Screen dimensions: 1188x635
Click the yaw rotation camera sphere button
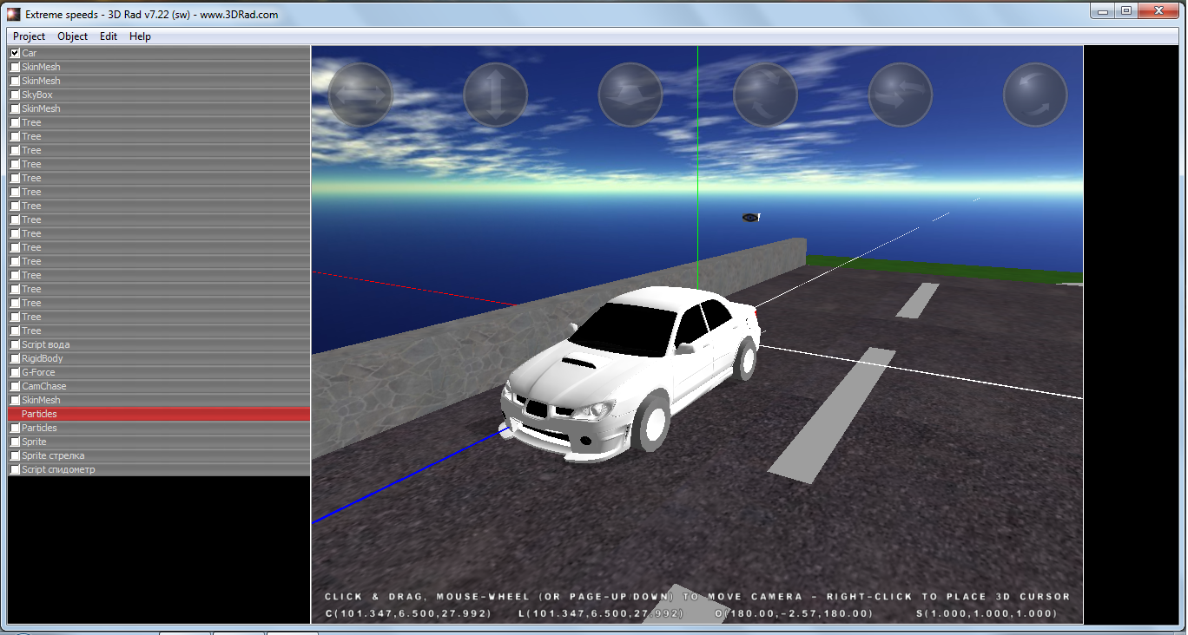[x=901, y=95]
